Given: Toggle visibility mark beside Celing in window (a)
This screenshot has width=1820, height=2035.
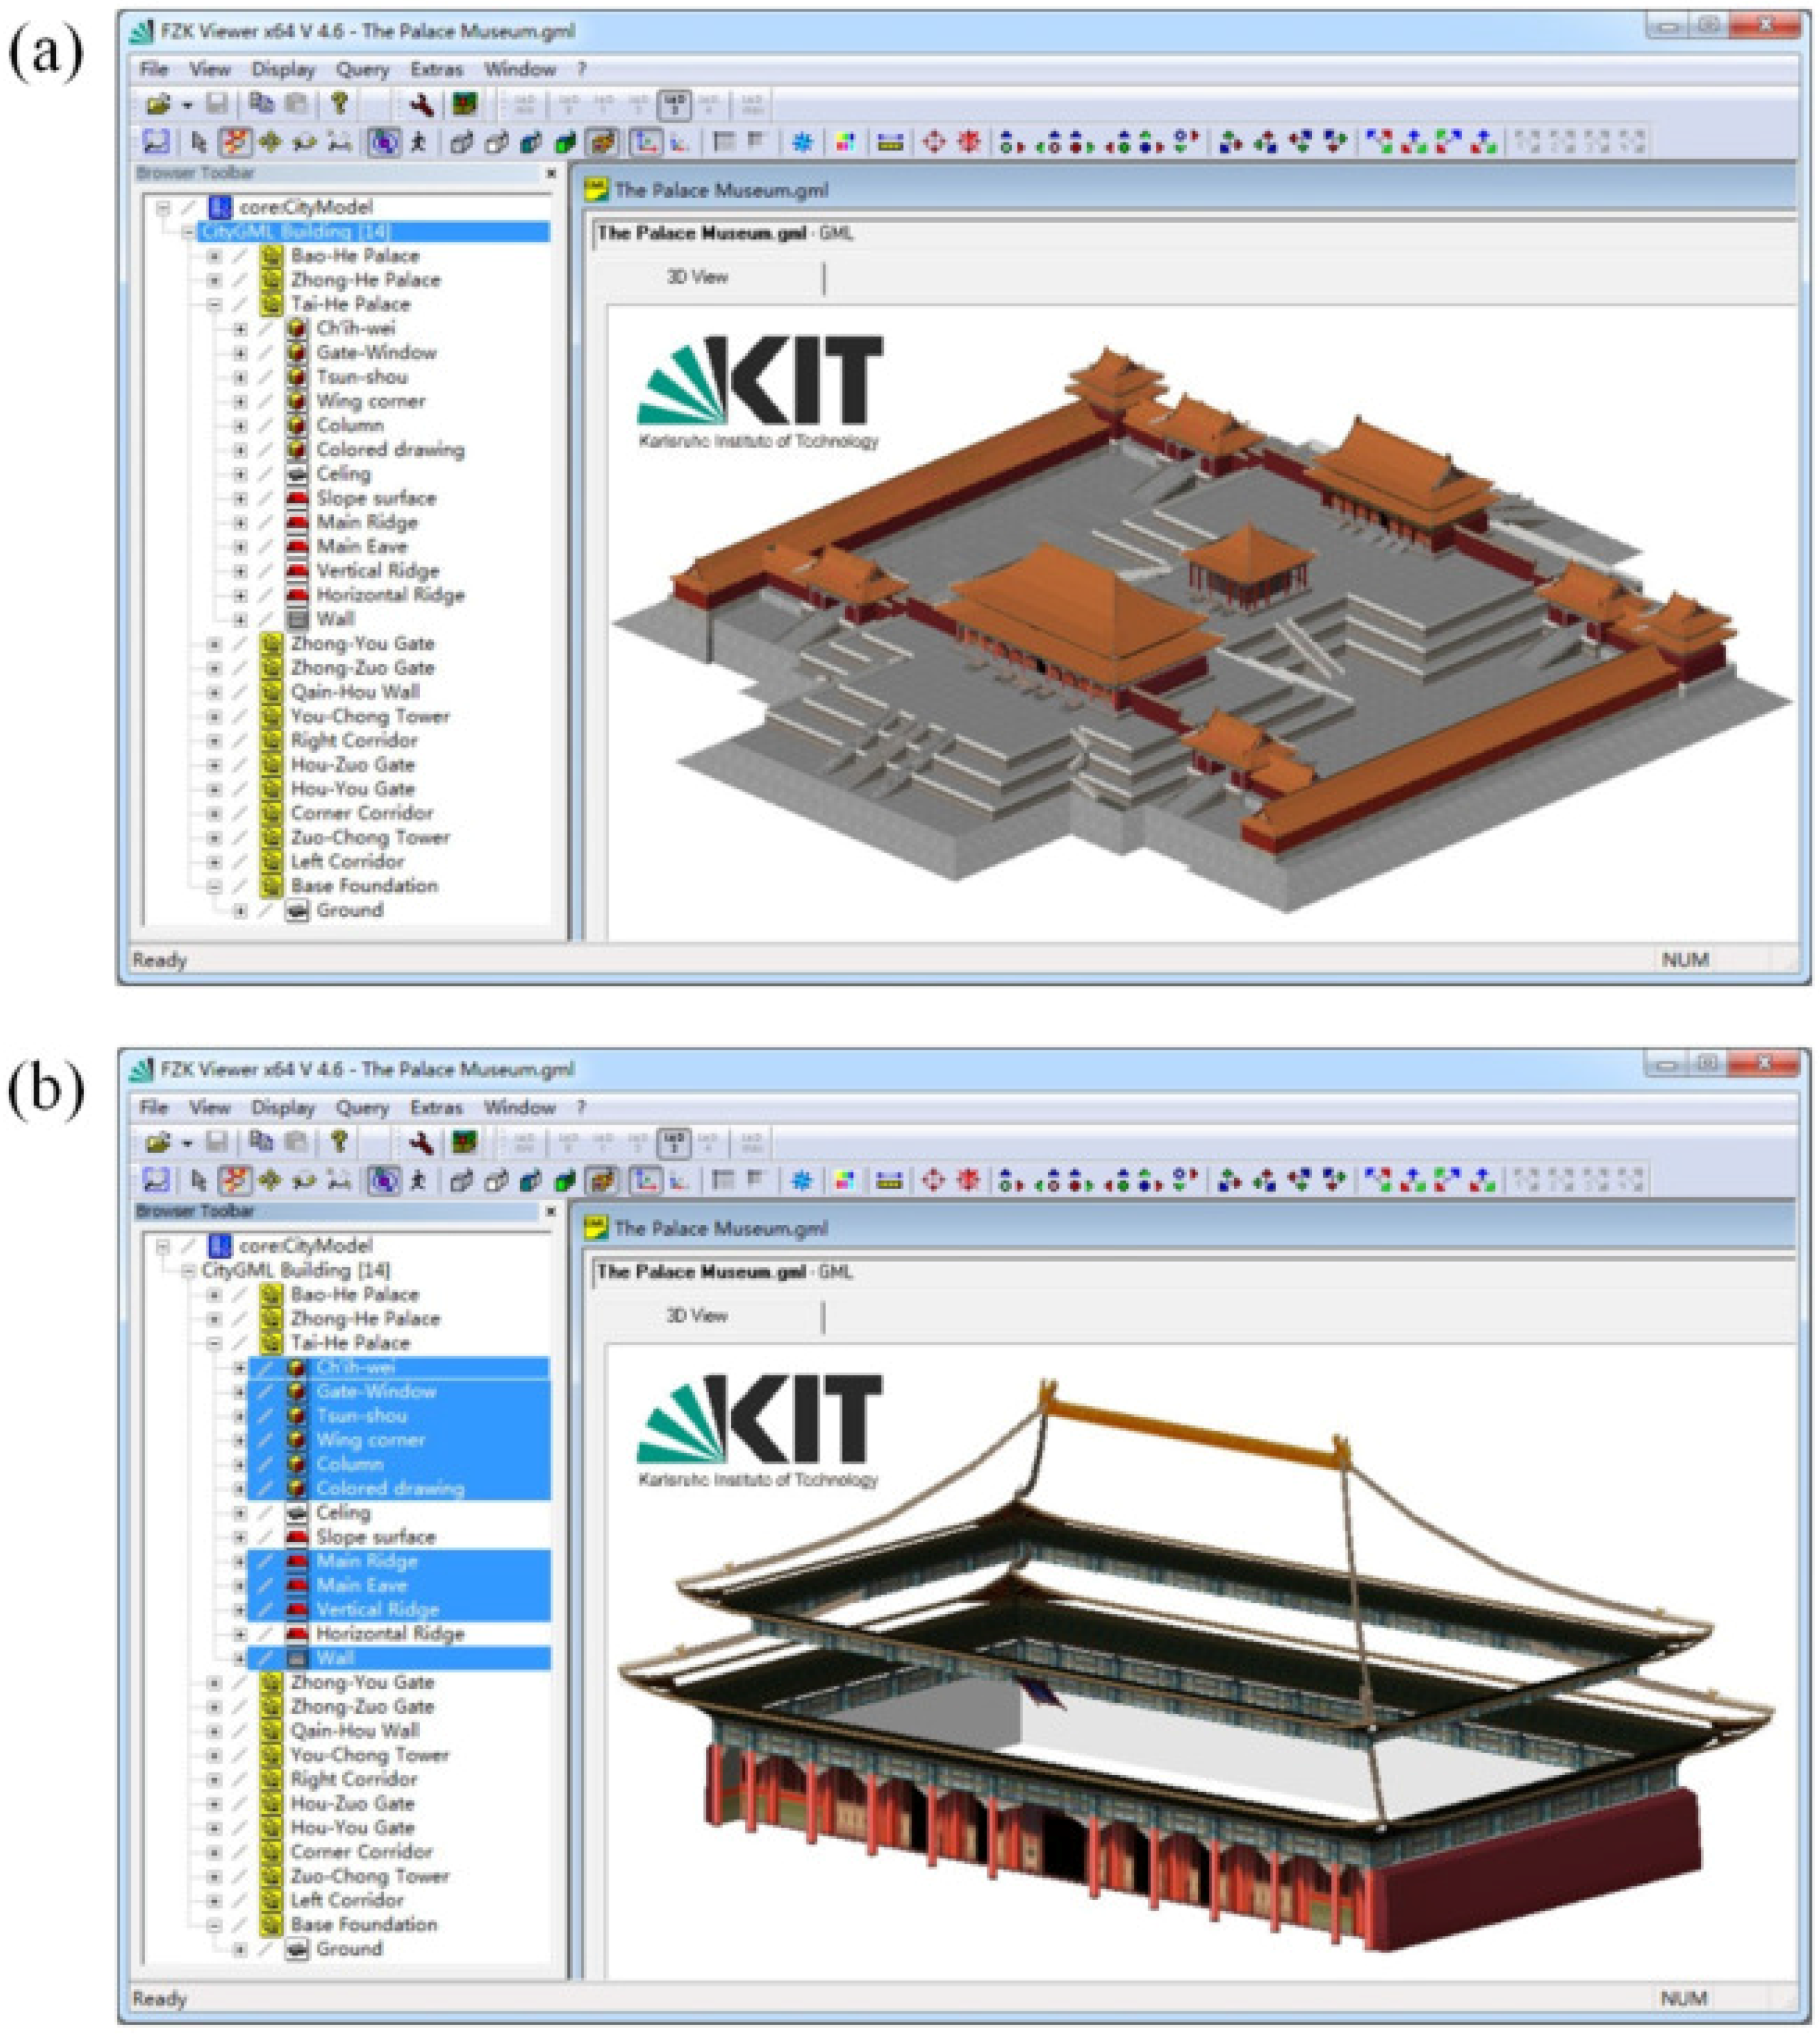Looking at the screenshot, I should 266,474.
